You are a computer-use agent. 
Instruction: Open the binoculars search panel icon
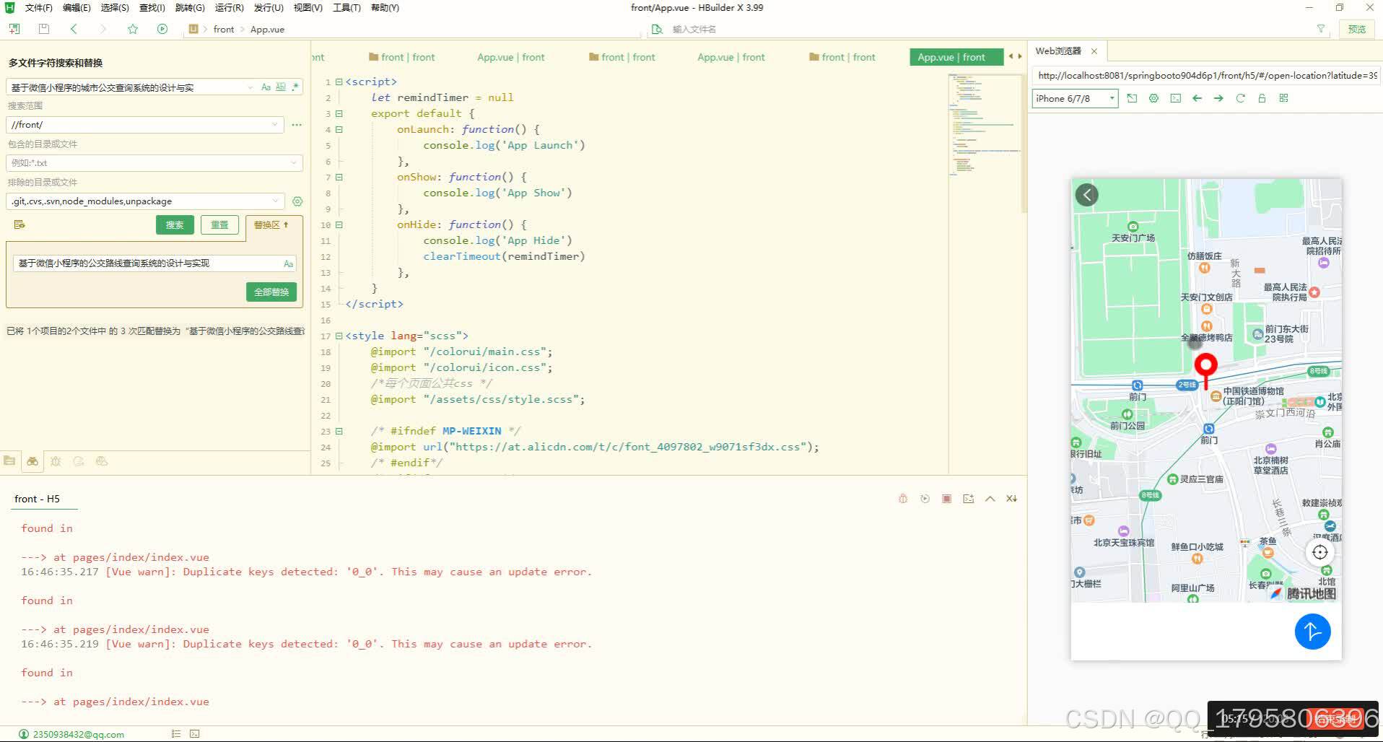32,461
